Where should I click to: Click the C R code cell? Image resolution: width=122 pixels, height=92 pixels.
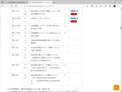pyautogui.click(x=26, y=49)
